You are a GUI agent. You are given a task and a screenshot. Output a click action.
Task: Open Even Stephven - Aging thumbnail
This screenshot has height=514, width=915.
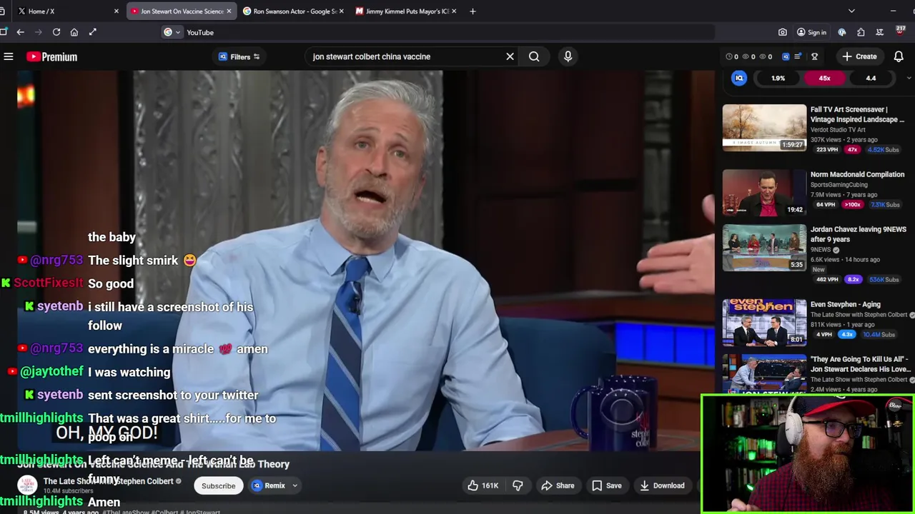point(764,323)
